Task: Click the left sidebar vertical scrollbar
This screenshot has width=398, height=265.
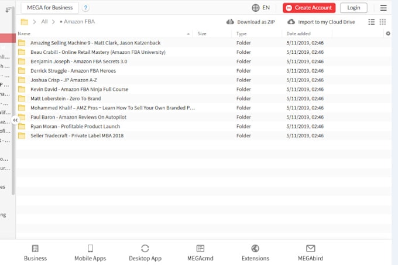Action: point(13,102)
